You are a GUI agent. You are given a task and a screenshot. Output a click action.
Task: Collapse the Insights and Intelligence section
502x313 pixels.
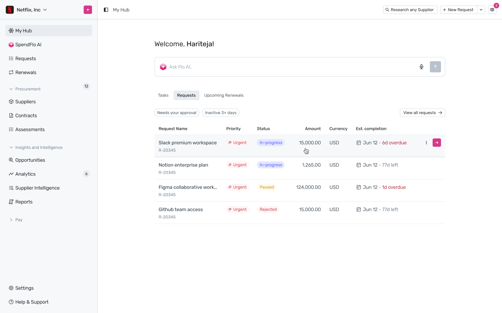click(35, 147)
